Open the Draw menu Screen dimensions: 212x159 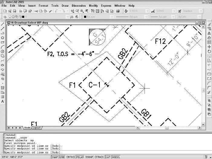(65, 6)
